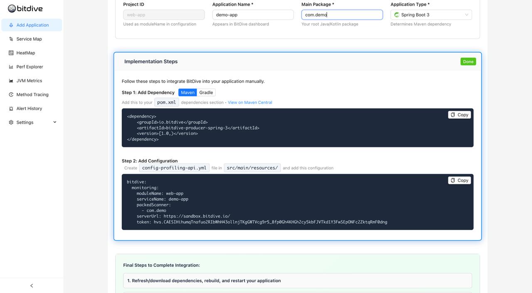
Task: Click the 'Refresh/download dependencies' final step
Action: [x=298, y=281]
